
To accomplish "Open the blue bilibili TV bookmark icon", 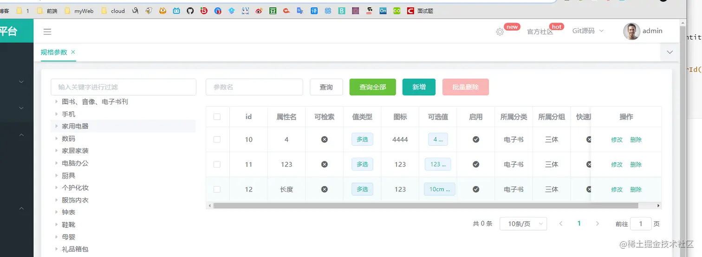I will click(176, 11).
